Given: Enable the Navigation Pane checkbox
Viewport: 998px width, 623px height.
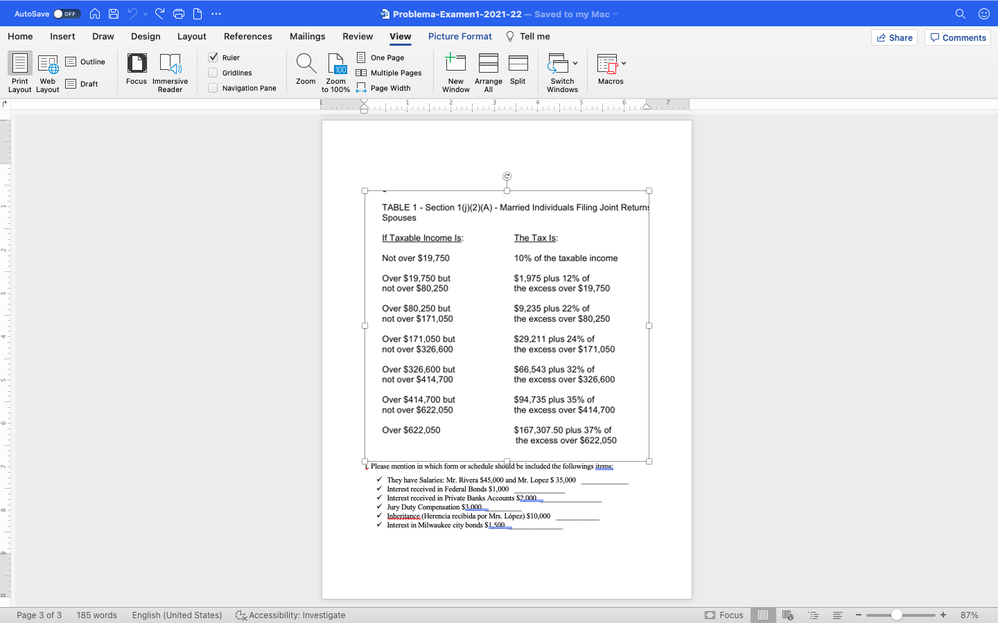Looking at the screenshot, I should point(213,88).
